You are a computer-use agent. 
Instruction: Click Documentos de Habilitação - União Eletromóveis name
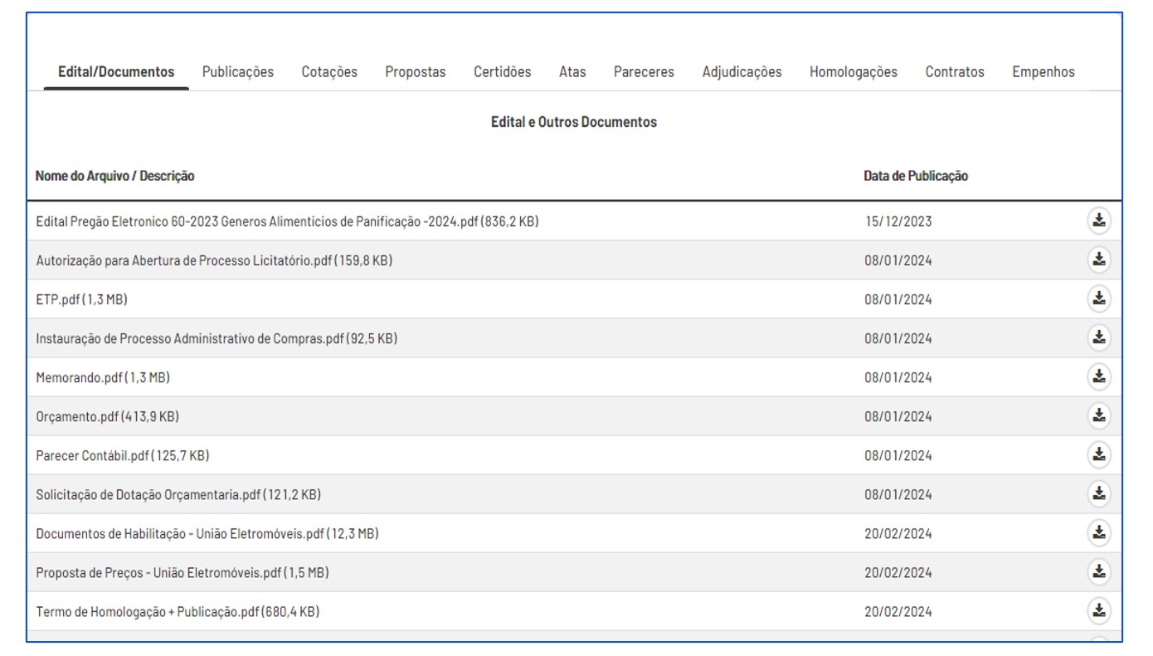207,533
